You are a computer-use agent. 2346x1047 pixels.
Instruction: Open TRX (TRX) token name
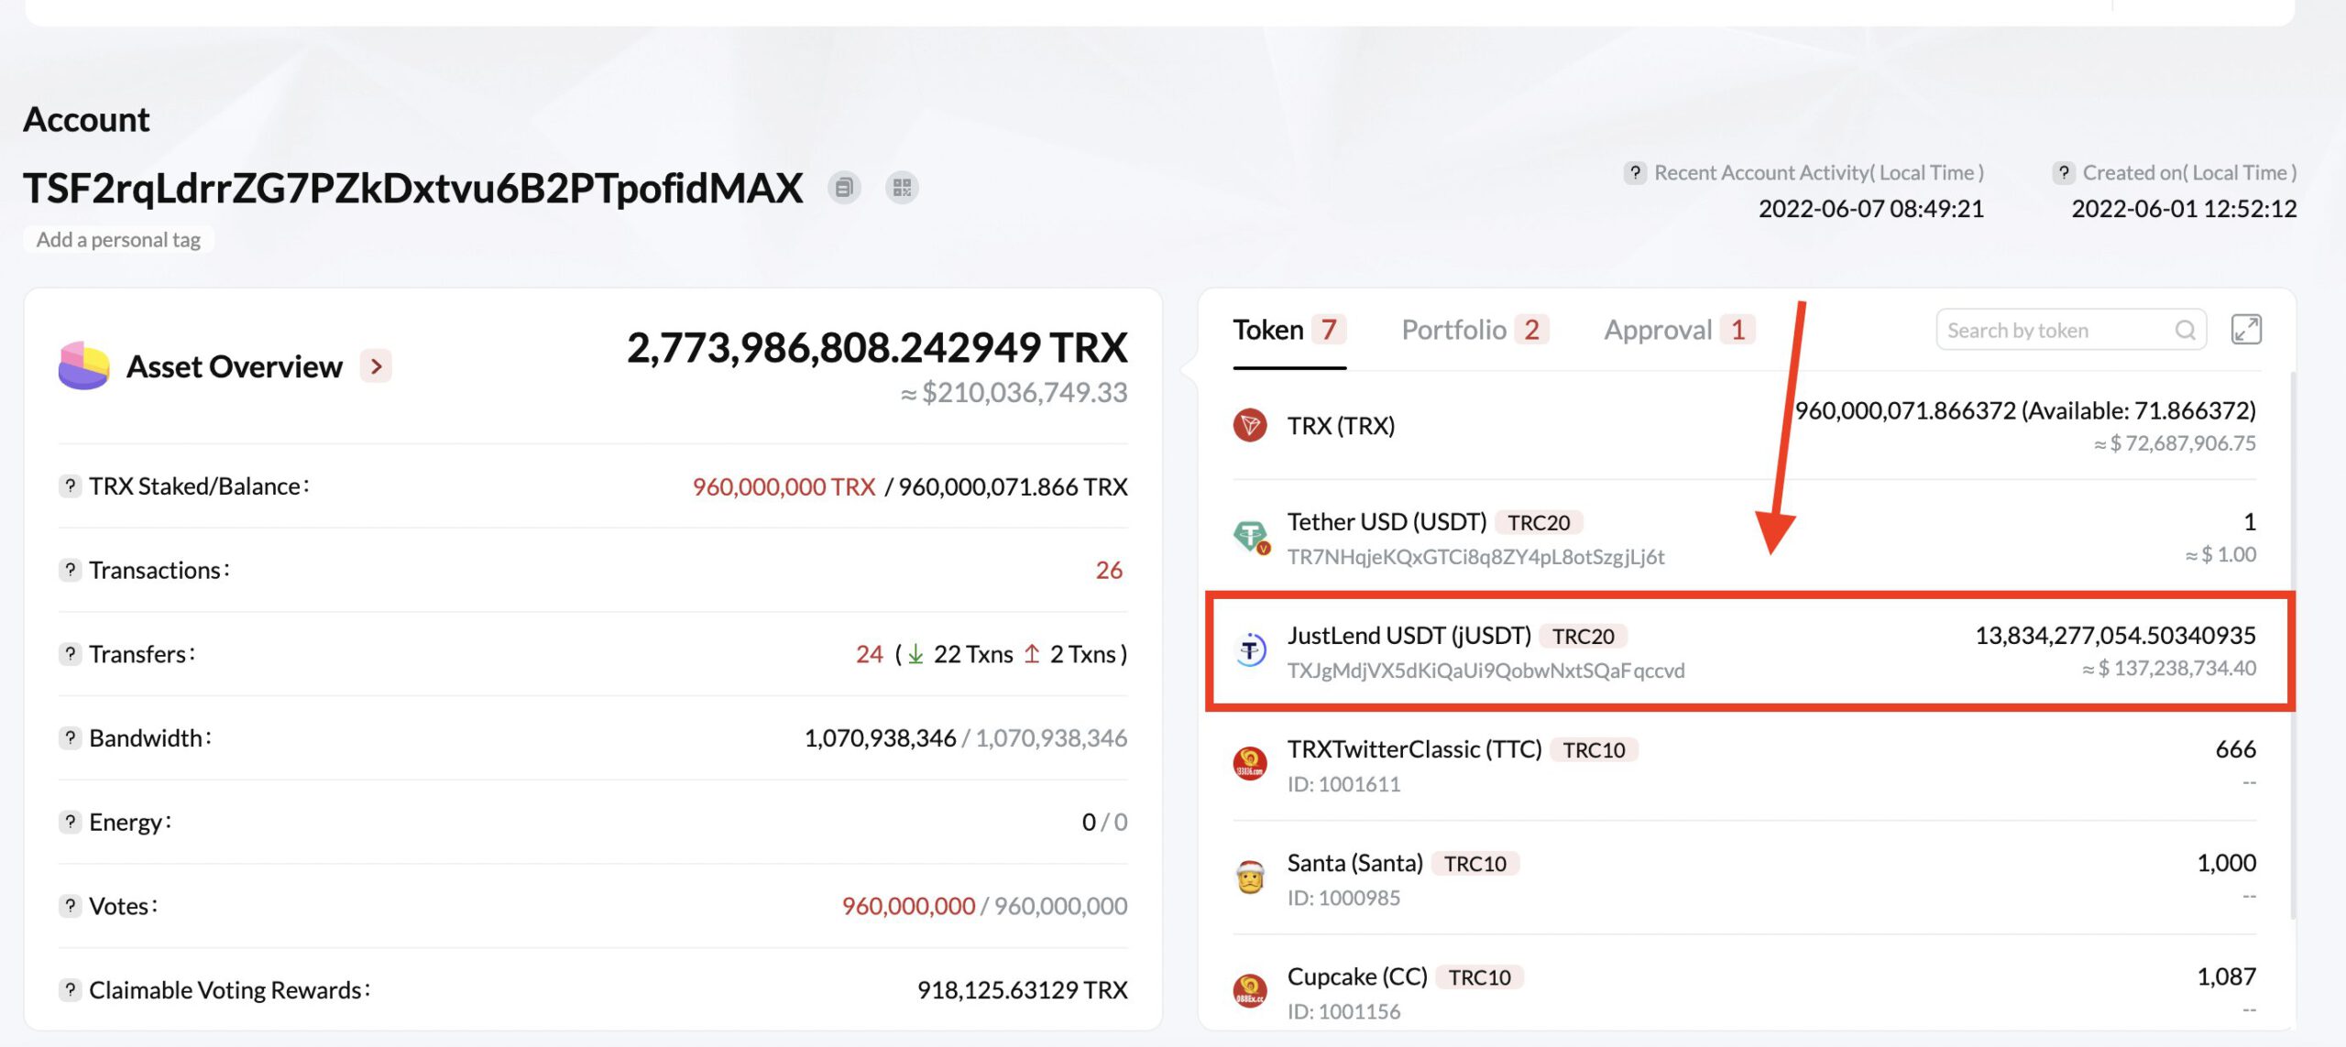tap(1341, 426)
